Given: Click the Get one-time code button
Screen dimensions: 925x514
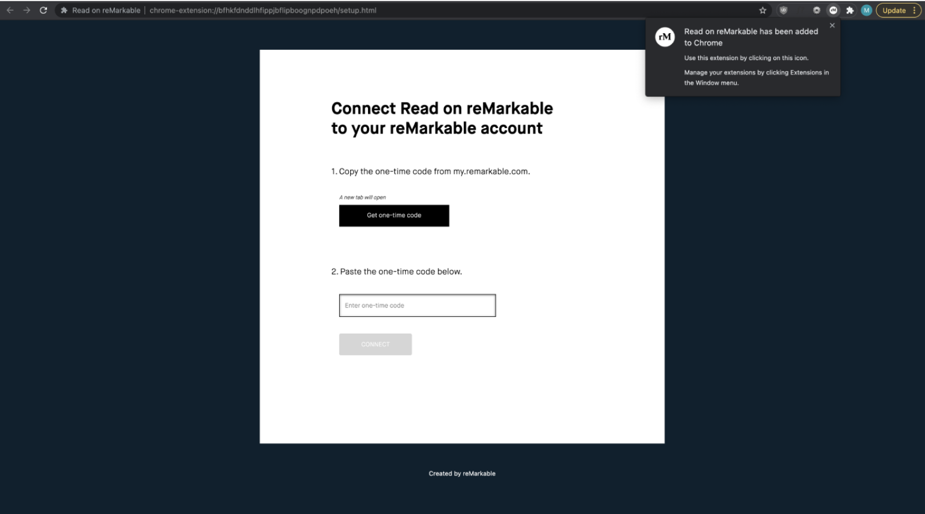Looking at the screenshot, I should tap(394, 215).
